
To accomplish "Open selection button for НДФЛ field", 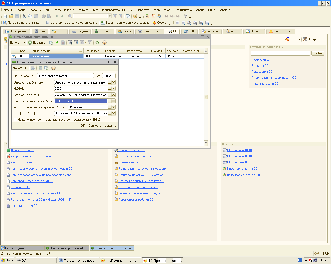I will point(110,89).
